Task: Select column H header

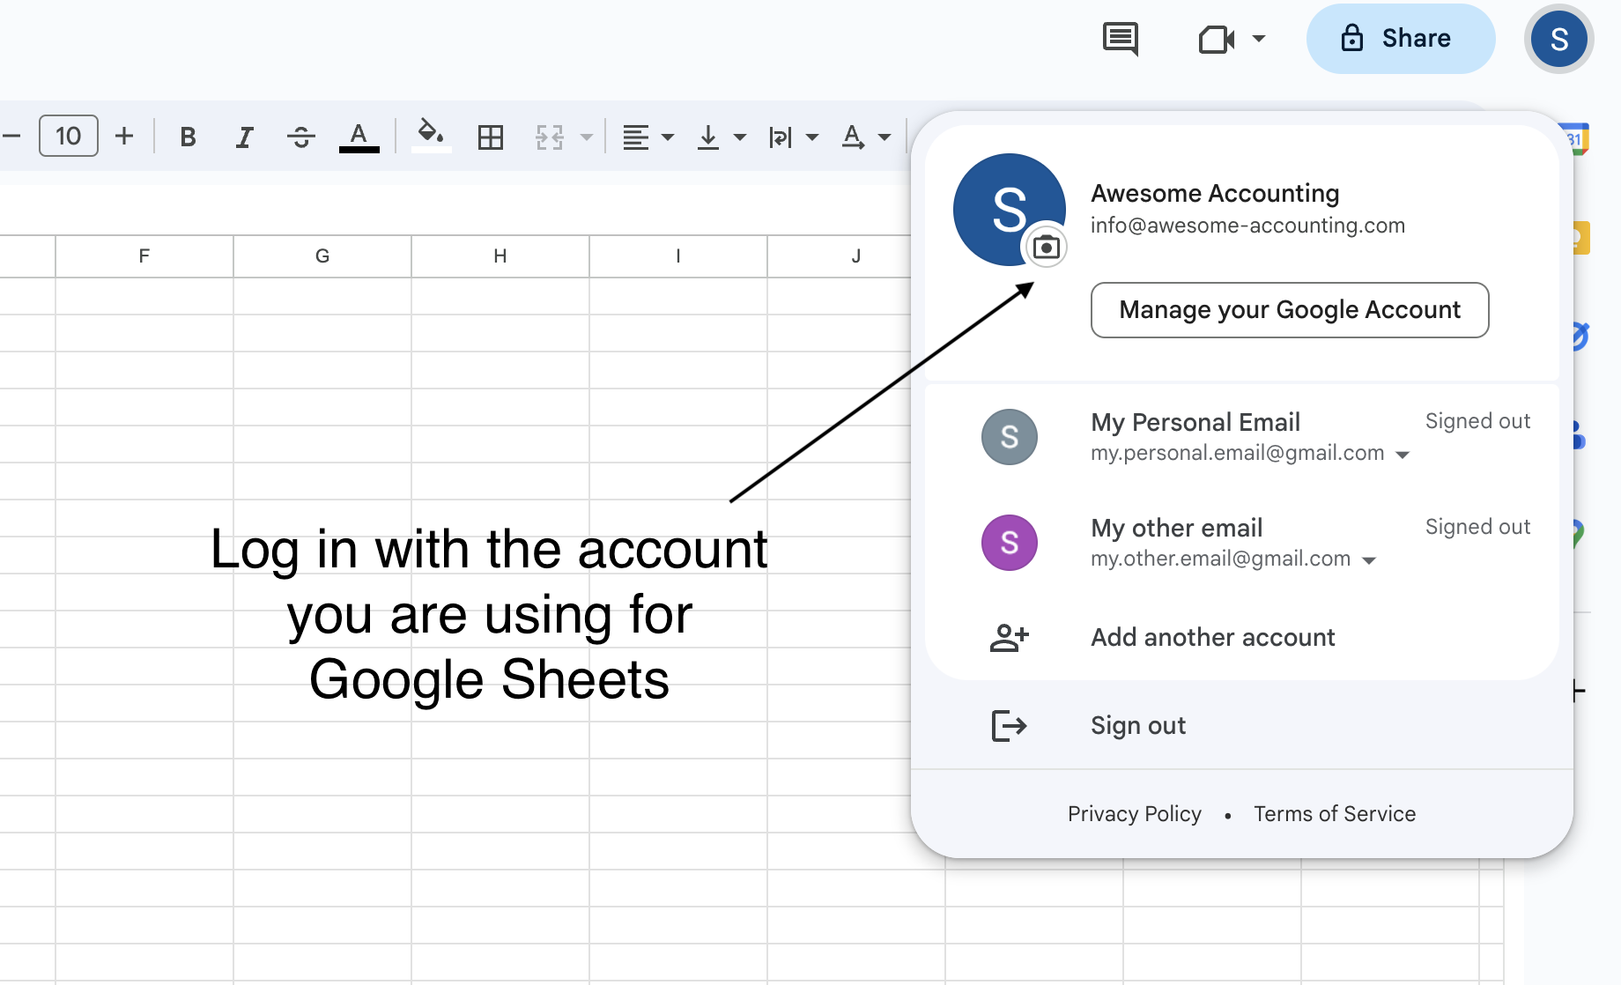Action: pos(500,256)
